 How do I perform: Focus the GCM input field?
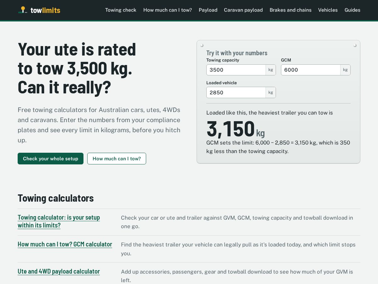311,70
